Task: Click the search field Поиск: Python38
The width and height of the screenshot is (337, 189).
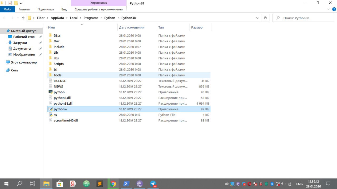Action: point(303,18)
